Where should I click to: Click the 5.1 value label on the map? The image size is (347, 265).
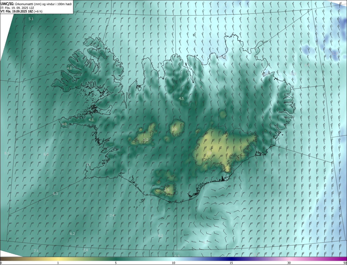(x=31, y=19)
